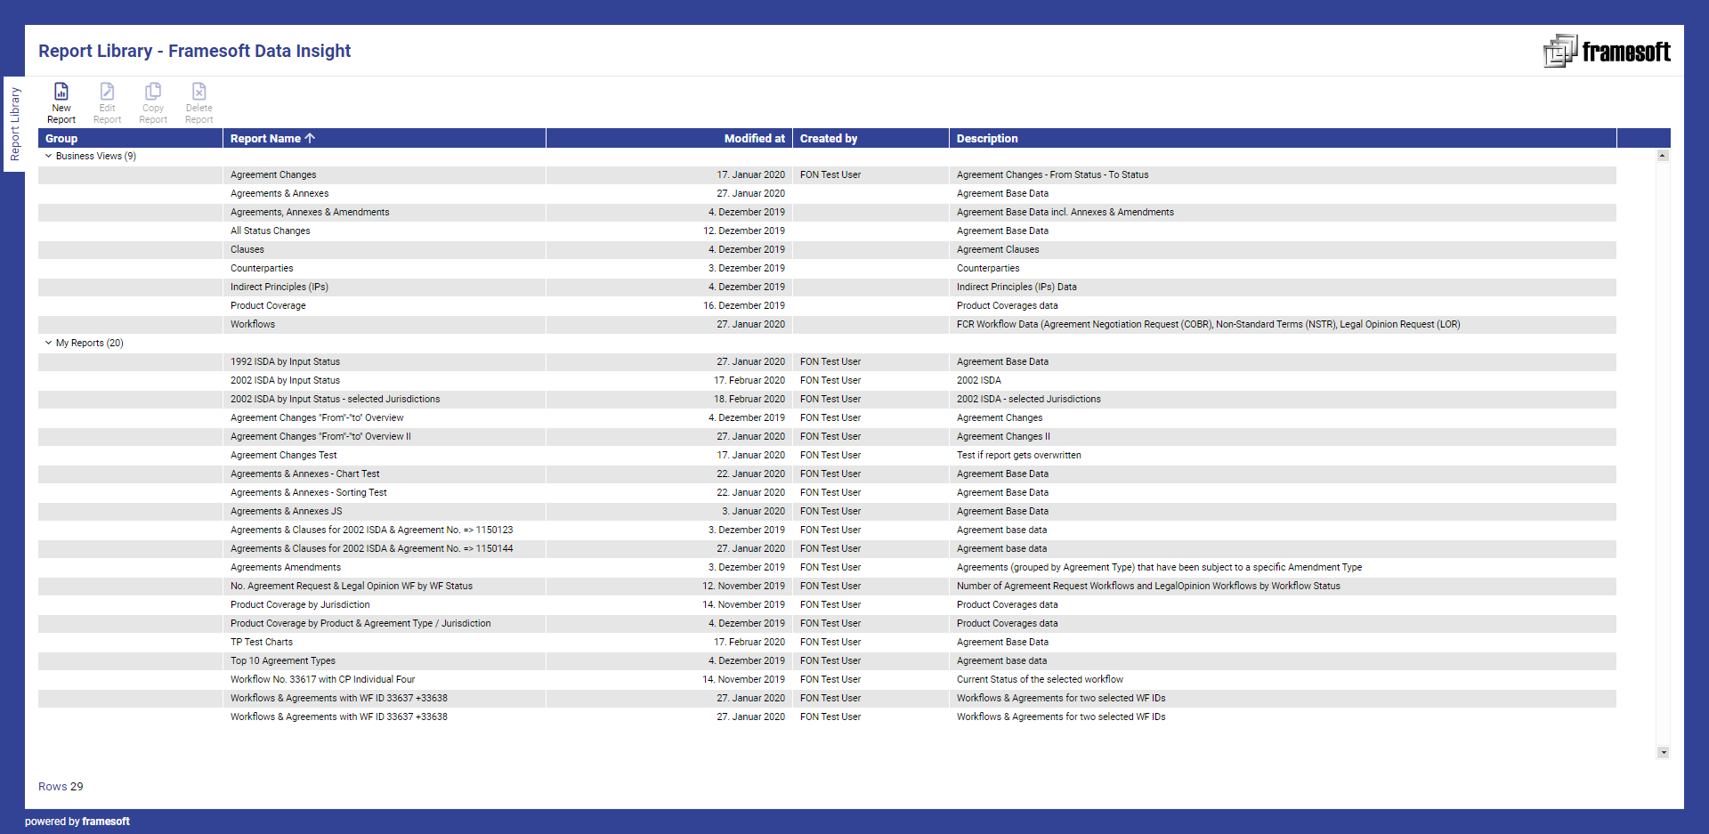The width and height of the screenshot is (1709, 834).
Task: Select the Top 10 Agreement Types report
Action: coord(283,660)
